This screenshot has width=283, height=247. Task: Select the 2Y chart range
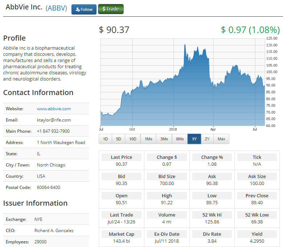pos(207,139)
